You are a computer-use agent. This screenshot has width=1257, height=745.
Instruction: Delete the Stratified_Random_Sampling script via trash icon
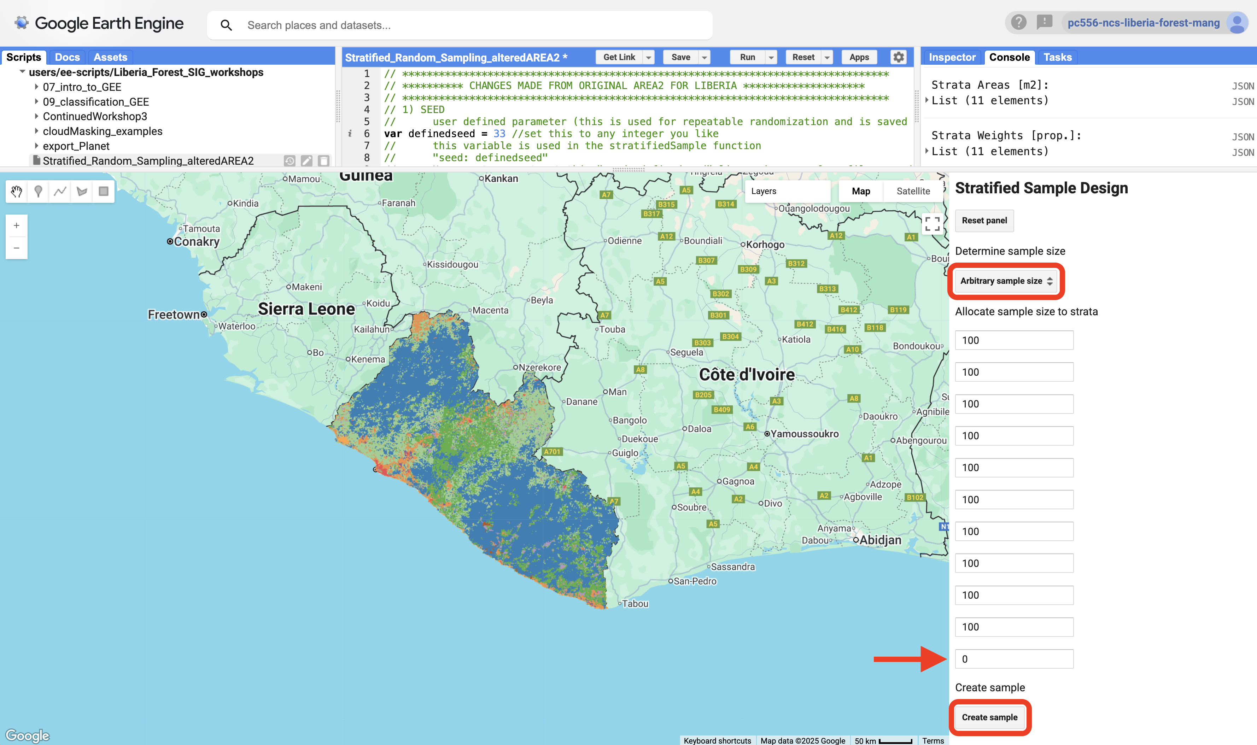324,161
